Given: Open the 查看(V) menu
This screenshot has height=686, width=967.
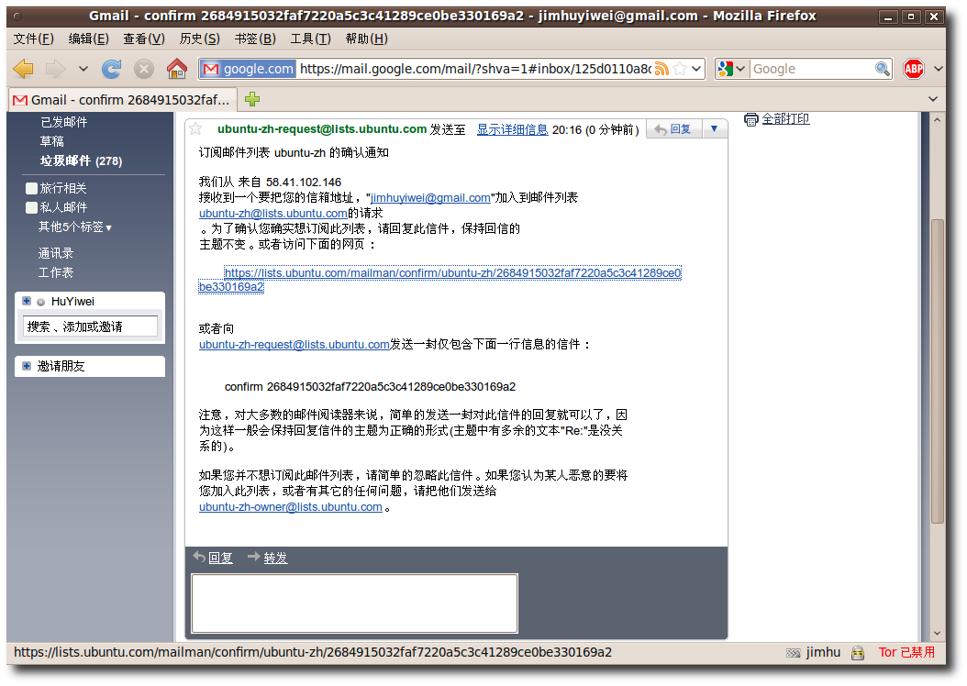Looking at the screenshot, I should click(x=144, y=39).
